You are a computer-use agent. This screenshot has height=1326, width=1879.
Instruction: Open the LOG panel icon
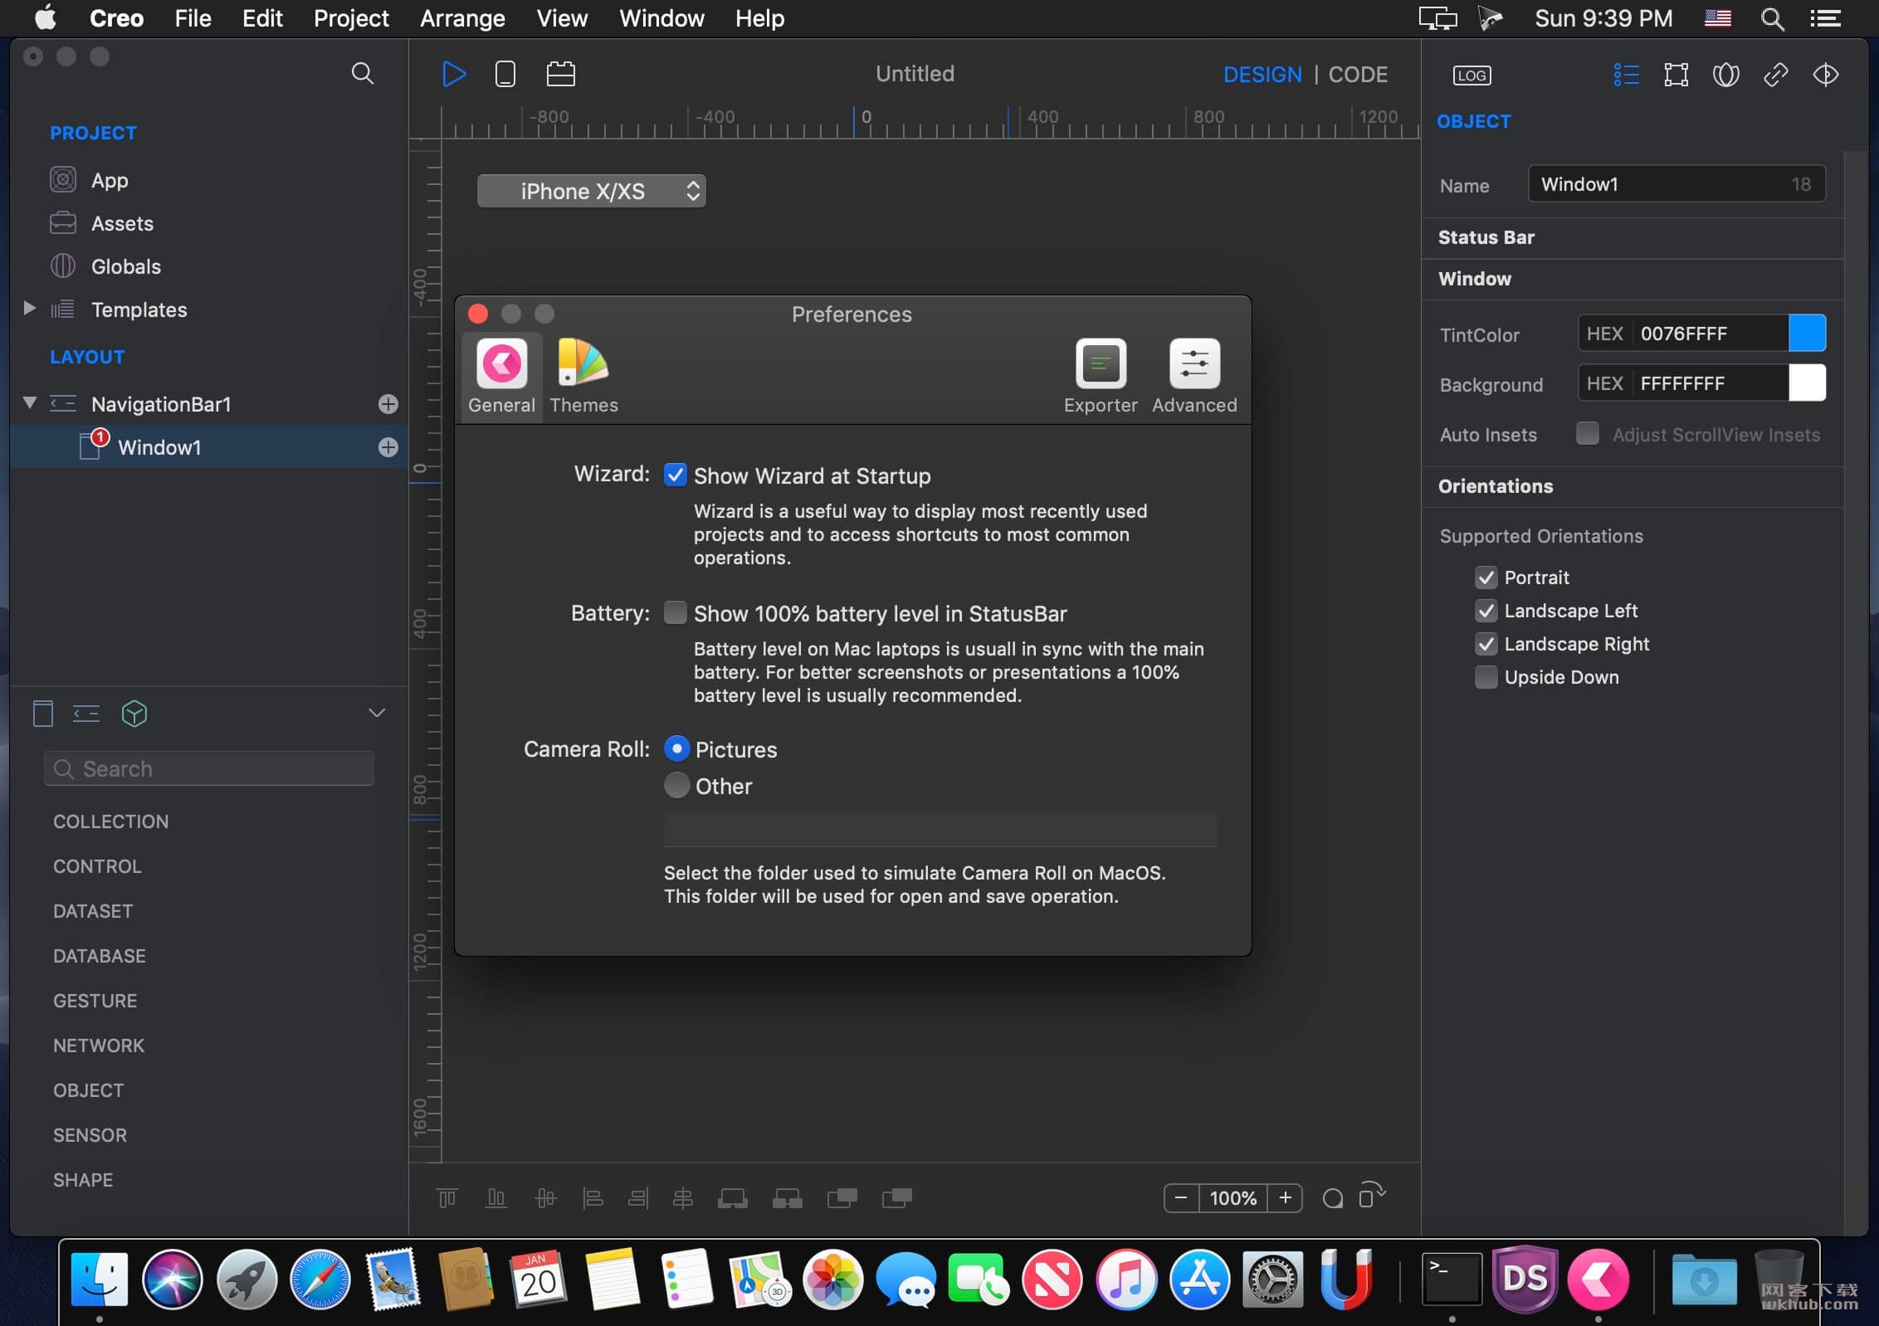(1471, 76)
